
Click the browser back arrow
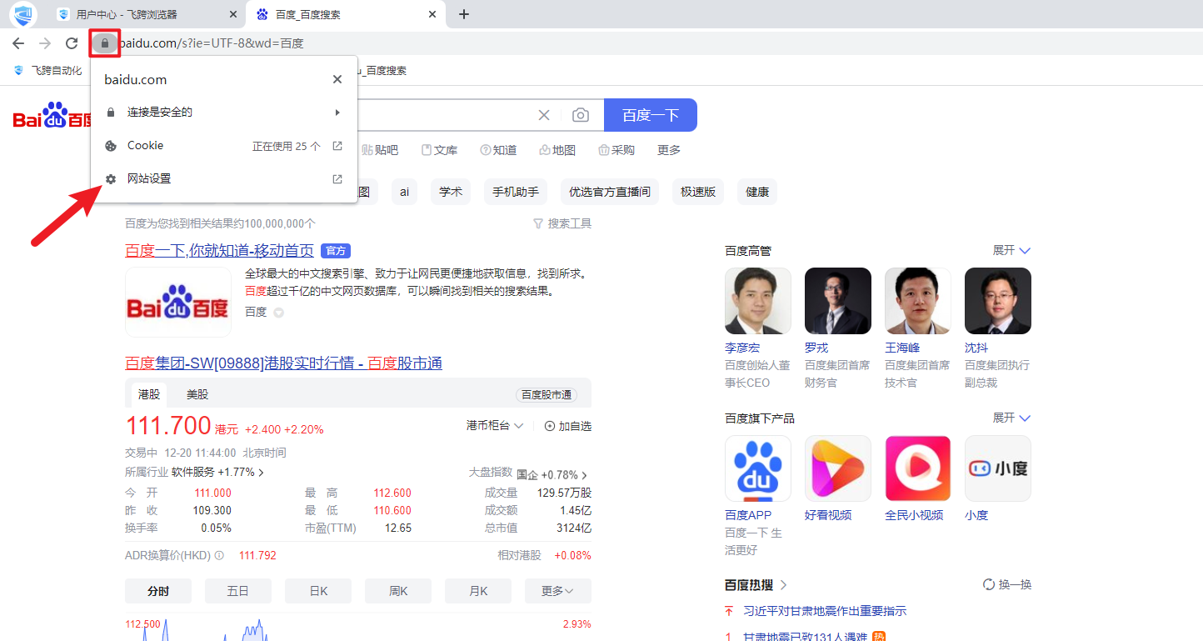(18, 43)
